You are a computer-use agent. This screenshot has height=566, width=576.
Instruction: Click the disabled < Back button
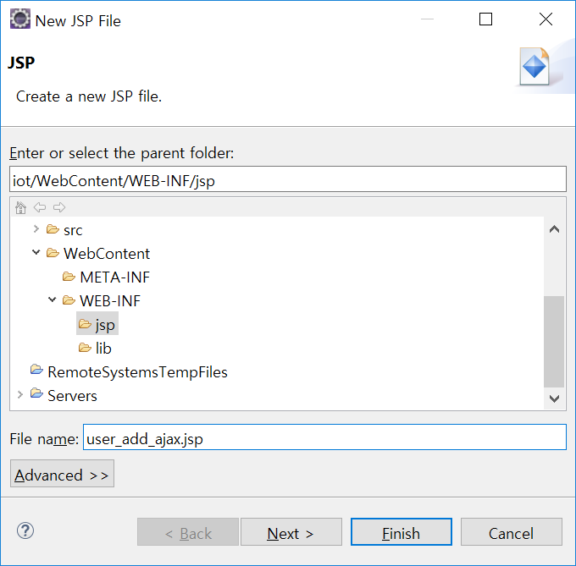point(188,532)
